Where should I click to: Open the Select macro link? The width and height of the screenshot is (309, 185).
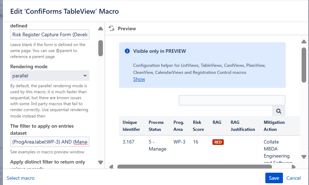[20, 178]
